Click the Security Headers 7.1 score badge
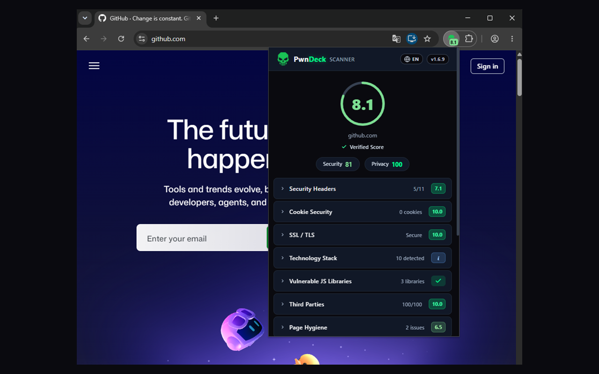This screenshot has height=374, width=599. (438, 189)
